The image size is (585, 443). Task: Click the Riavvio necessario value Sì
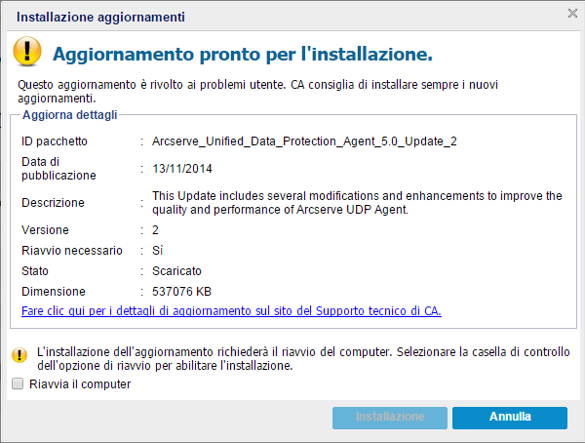click(159, 251)
